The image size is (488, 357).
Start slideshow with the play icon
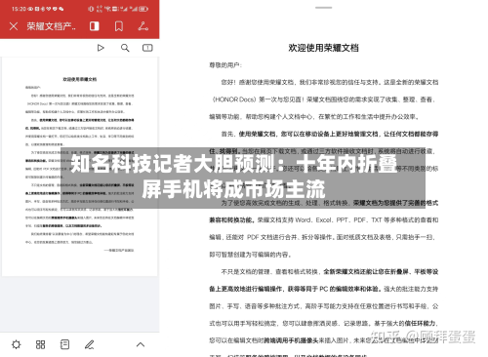pyautogui.click(x=101, y=48)
